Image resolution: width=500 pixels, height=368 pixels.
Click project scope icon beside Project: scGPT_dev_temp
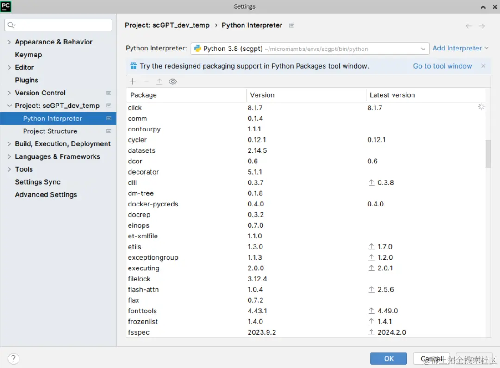[x=109, y=106]
